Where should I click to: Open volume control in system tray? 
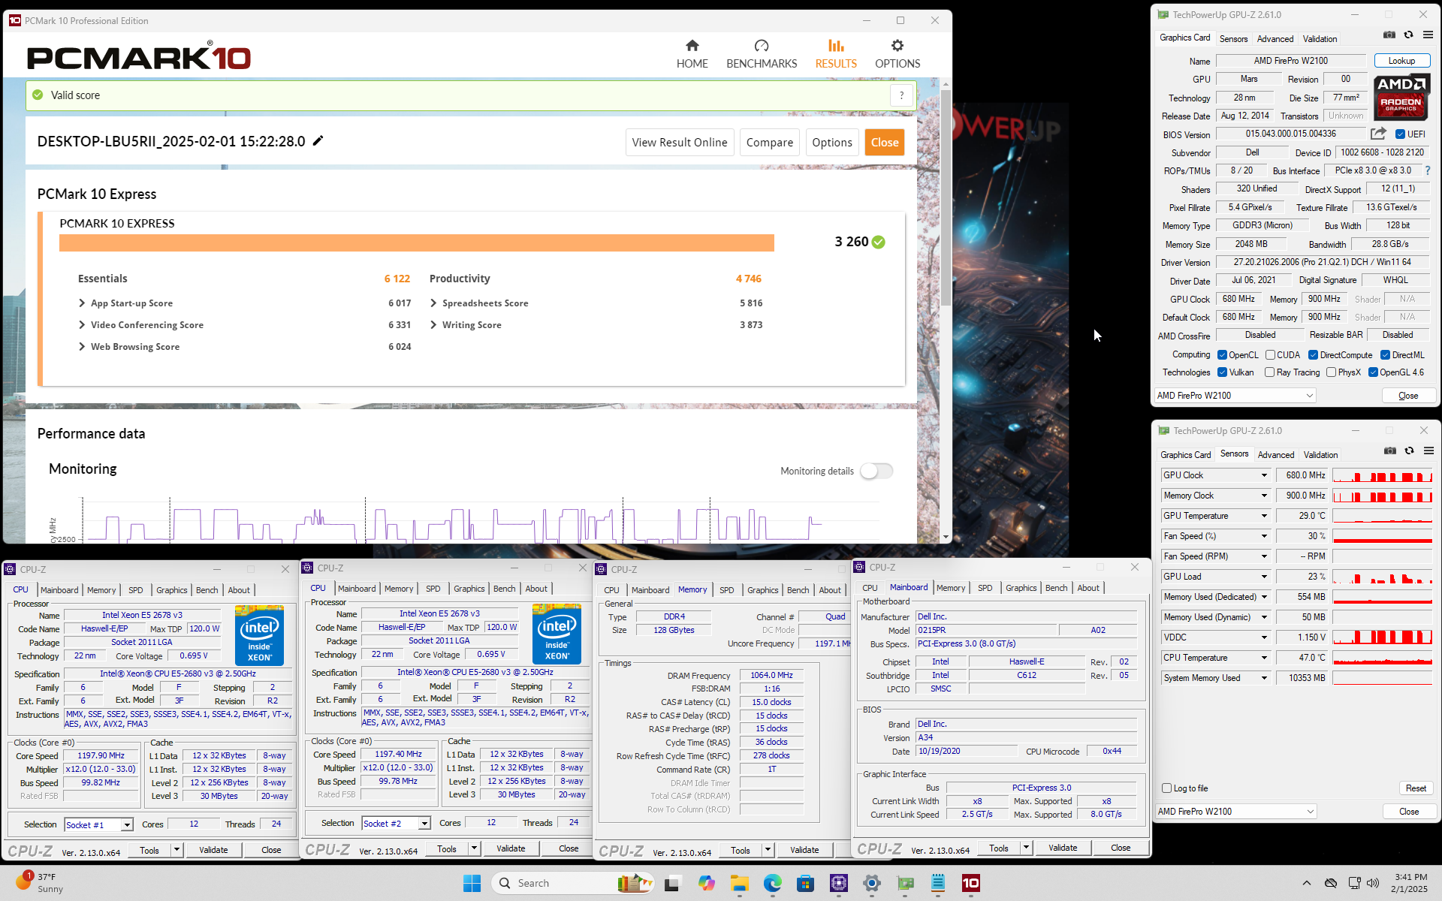click(x=1373, y=883)
